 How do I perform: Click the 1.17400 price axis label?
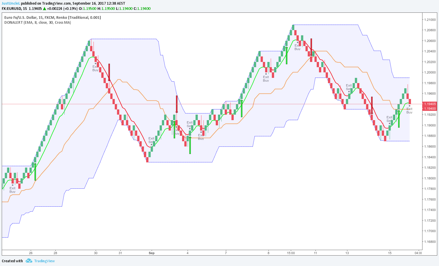[x=430, y=210]
